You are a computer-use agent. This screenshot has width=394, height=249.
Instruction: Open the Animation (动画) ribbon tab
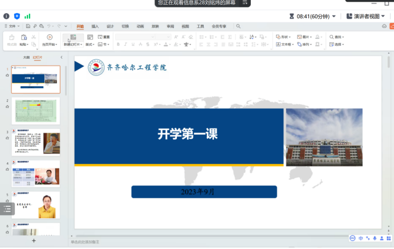140,26
